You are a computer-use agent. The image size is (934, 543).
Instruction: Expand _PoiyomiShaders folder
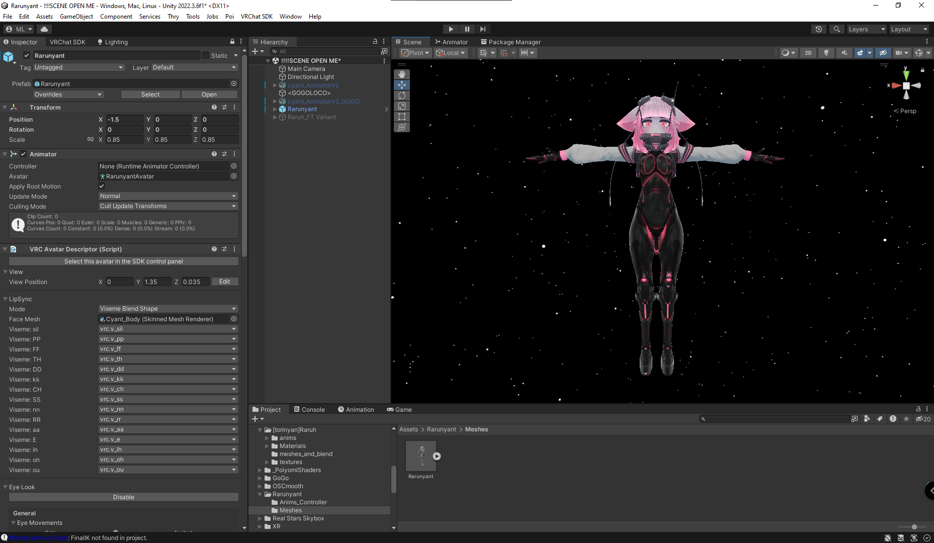coord(260,470)
